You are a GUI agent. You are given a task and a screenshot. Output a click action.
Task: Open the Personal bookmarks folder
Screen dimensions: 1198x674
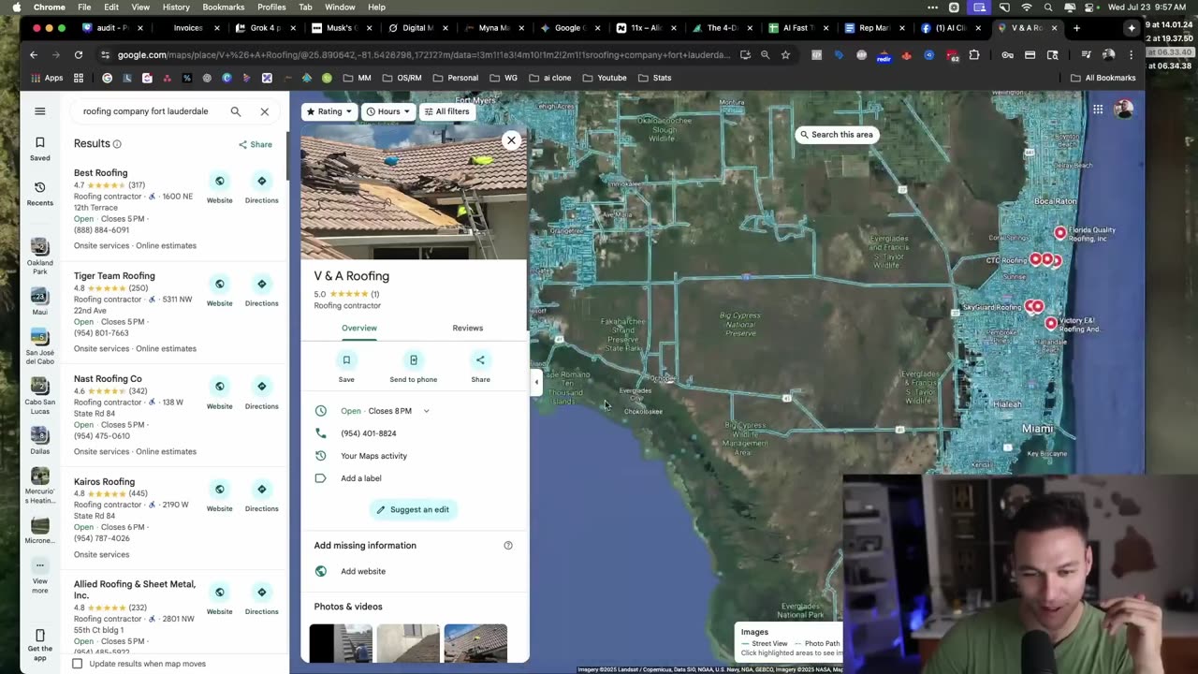click(455, 78)
